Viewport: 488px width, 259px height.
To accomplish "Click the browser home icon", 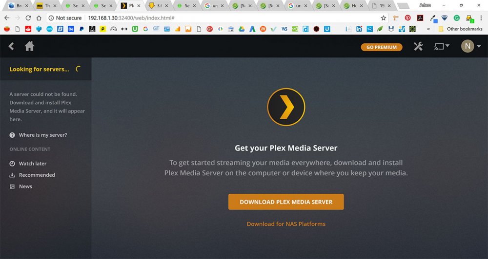I will pos(39,18).
